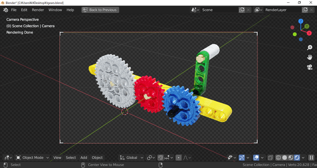Pause the viewport render preview
The height and width of the screenshot is (168, 317).
311,158
